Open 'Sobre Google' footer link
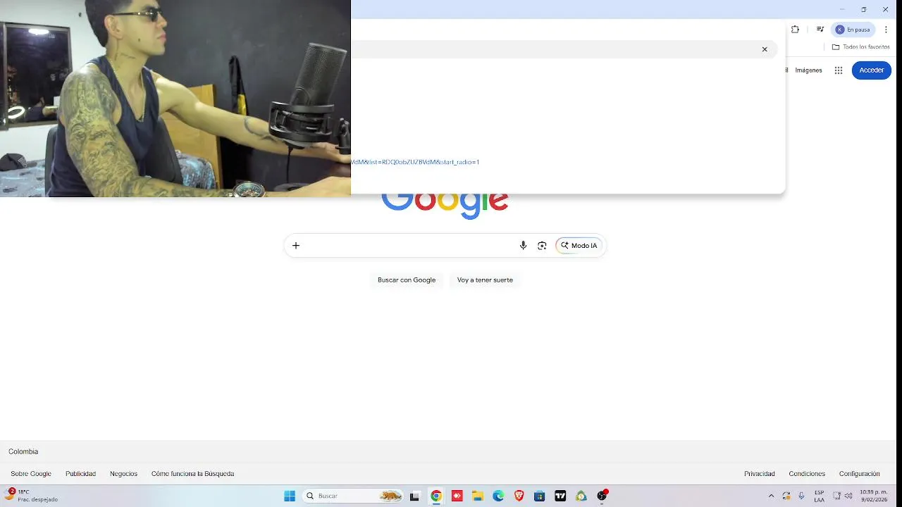Screen dimensions: 902x507 point(31,474)
